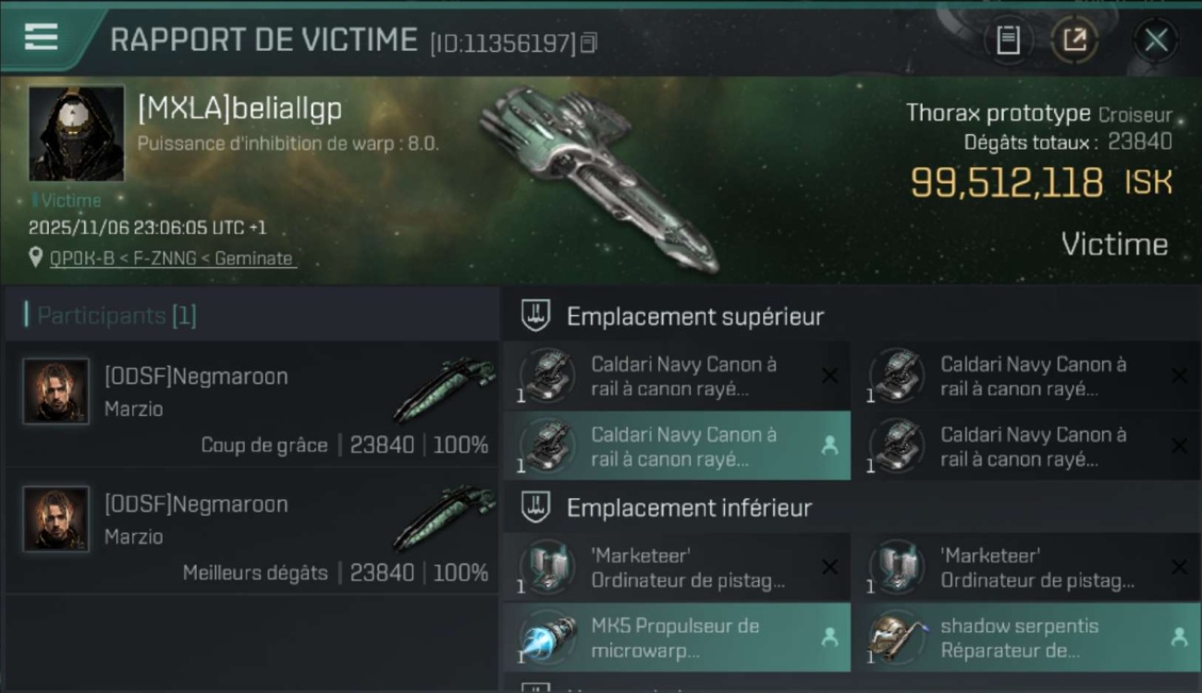The height and width of the screenshot is (693, 1202).
Task: Open Negmaroon's Meilleurs dégâts entry
Action: pos(251,532)
